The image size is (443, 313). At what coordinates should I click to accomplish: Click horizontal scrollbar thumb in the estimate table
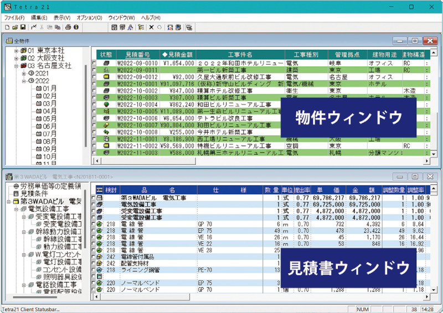coord(145,296)
